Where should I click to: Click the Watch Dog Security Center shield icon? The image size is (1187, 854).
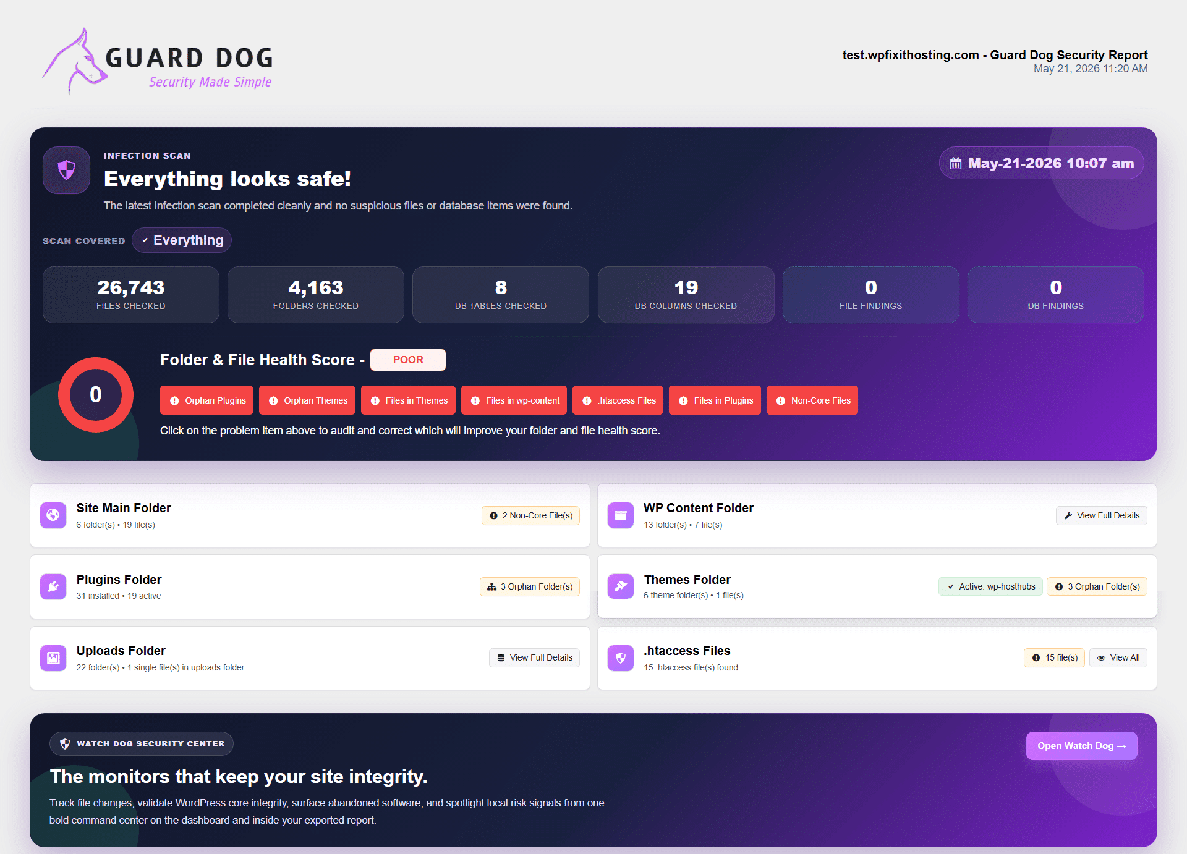[65, 744]
